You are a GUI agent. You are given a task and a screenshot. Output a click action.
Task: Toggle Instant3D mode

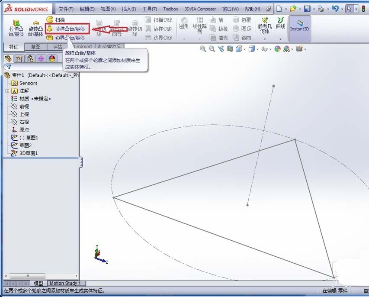299,27
